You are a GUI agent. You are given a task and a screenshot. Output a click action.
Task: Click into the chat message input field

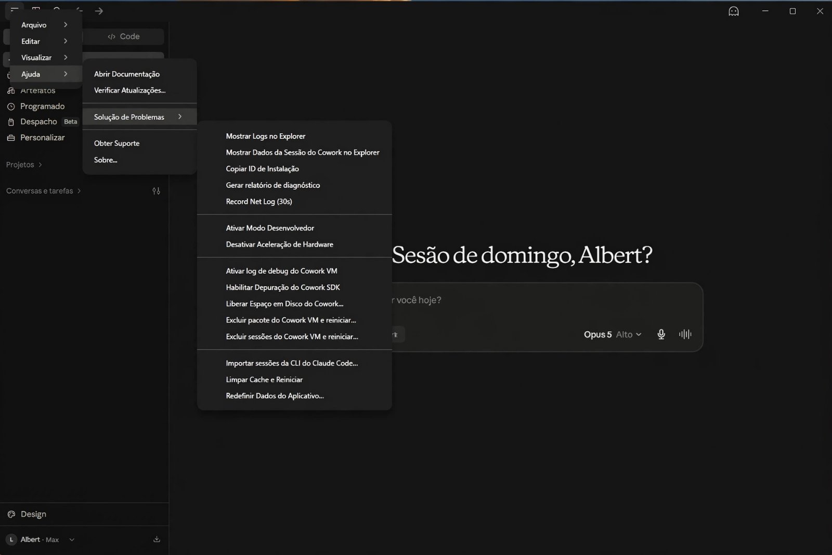(x=546, y=300)
